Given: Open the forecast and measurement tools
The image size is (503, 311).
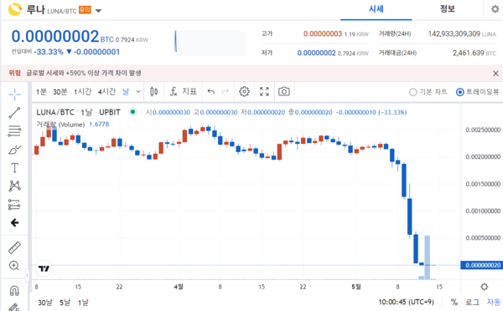Looking at the screenshot, I should (14, 205).
